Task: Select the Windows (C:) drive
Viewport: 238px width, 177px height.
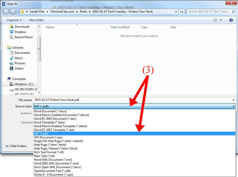Action: tap(21, 84)
